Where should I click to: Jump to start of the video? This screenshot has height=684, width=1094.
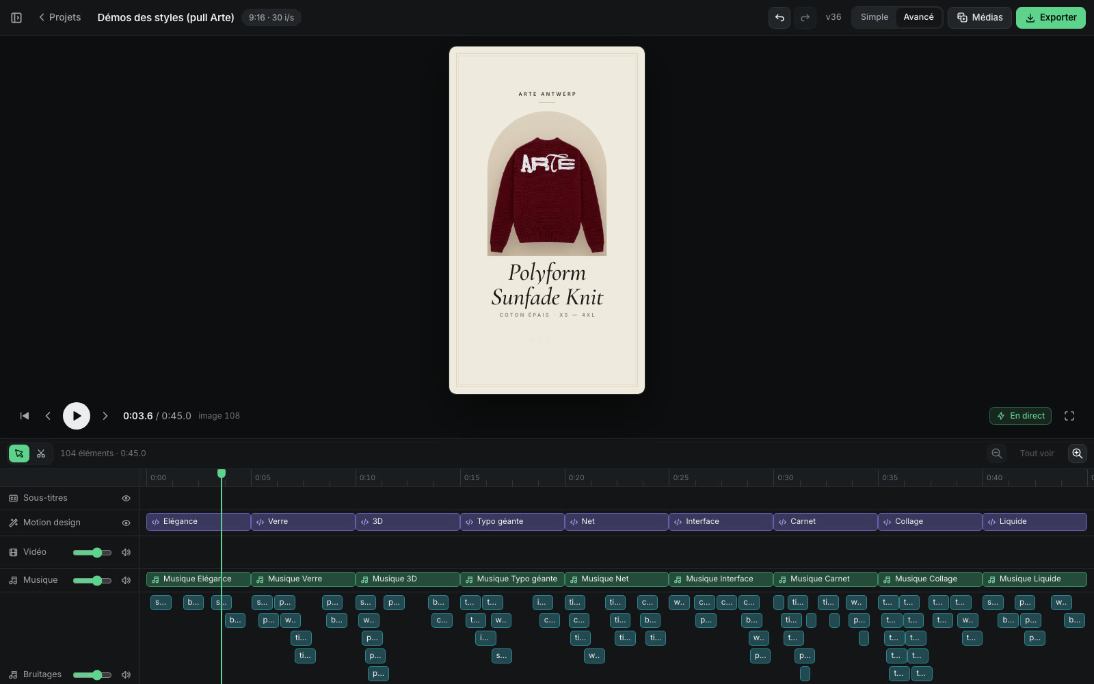(x=25, y=416)
